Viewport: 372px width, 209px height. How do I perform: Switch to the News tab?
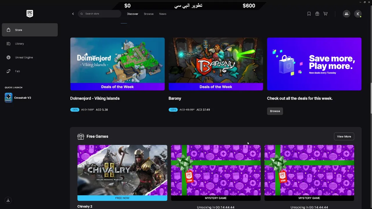[x=163, y=14]
